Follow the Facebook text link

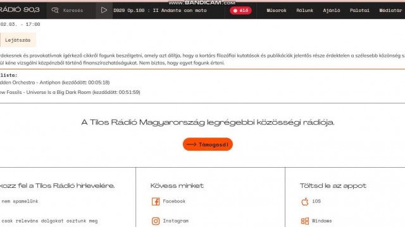point(174,201)
